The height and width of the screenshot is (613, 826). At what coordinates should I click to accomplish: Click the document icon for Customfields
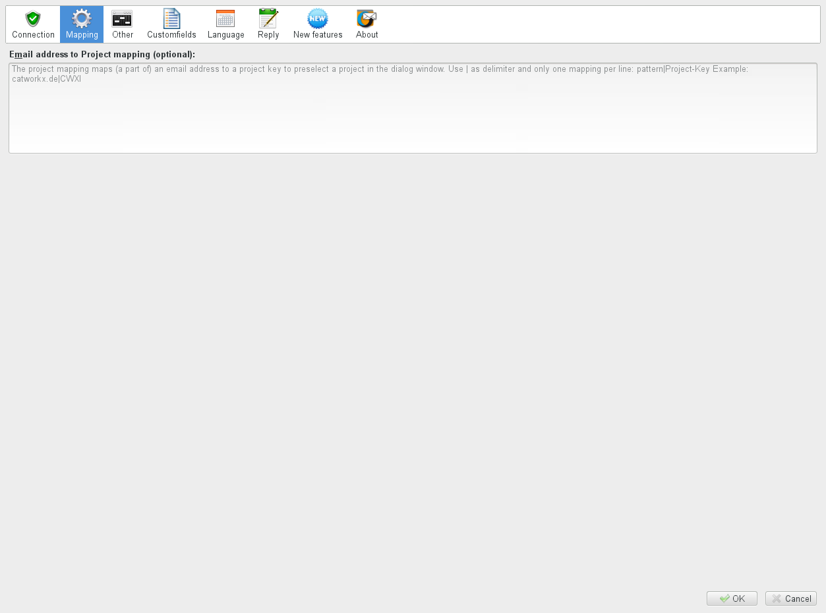(171, 18)
